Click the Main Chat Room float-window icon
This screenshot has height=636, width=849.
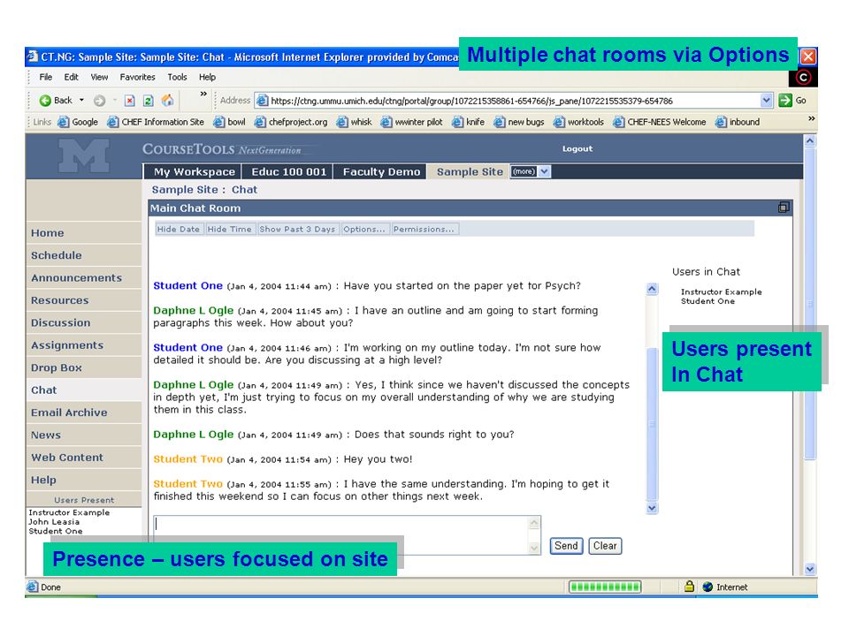[x=784, y=208]
